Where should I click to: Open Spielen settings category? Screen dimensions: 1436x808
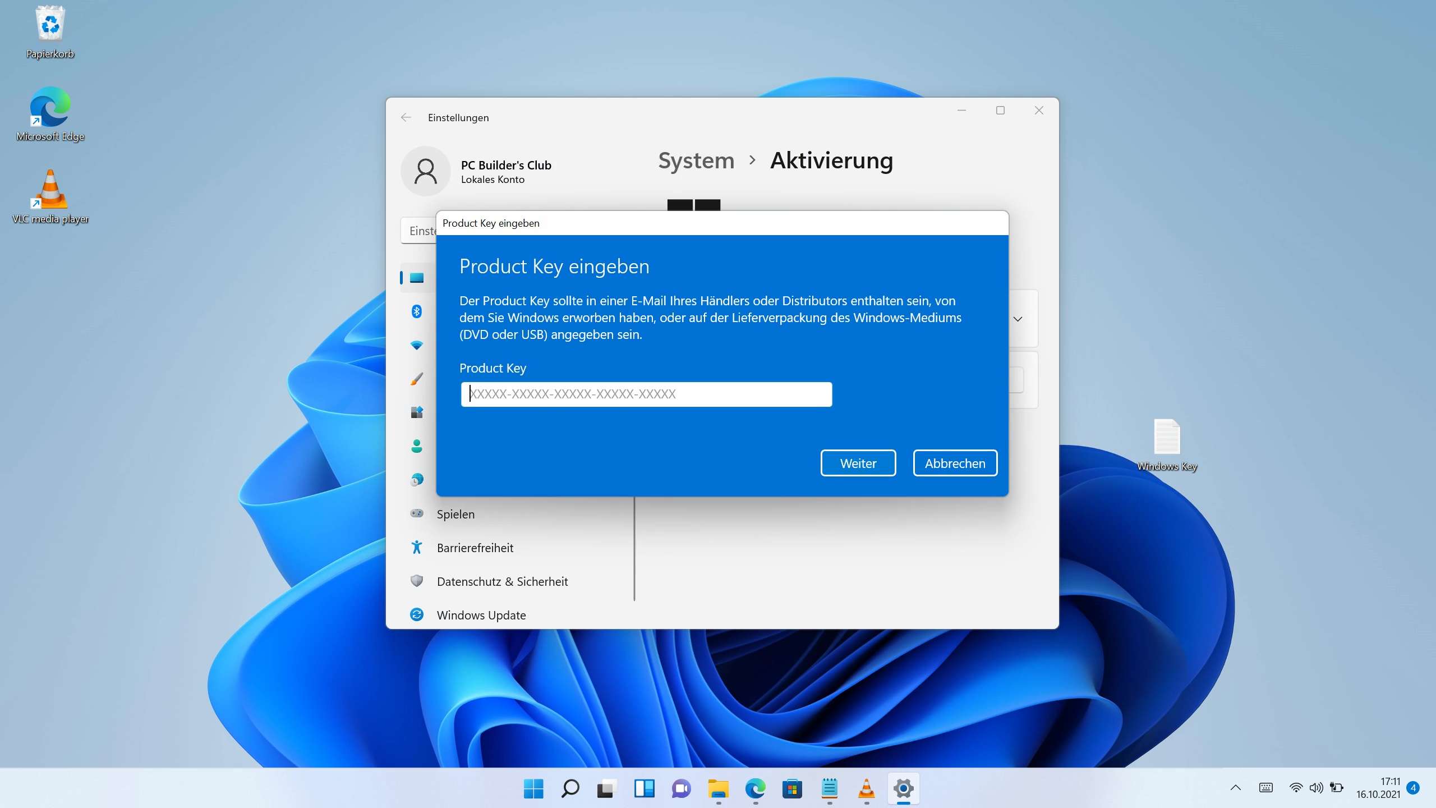455,514
